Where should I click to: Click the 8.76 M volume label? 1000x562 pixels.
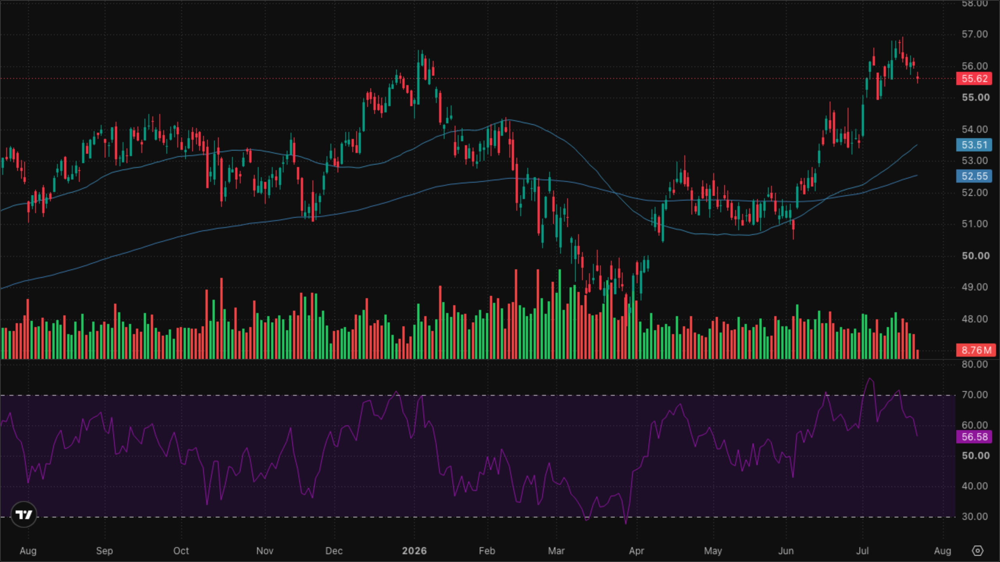click(x=975, y=350)
